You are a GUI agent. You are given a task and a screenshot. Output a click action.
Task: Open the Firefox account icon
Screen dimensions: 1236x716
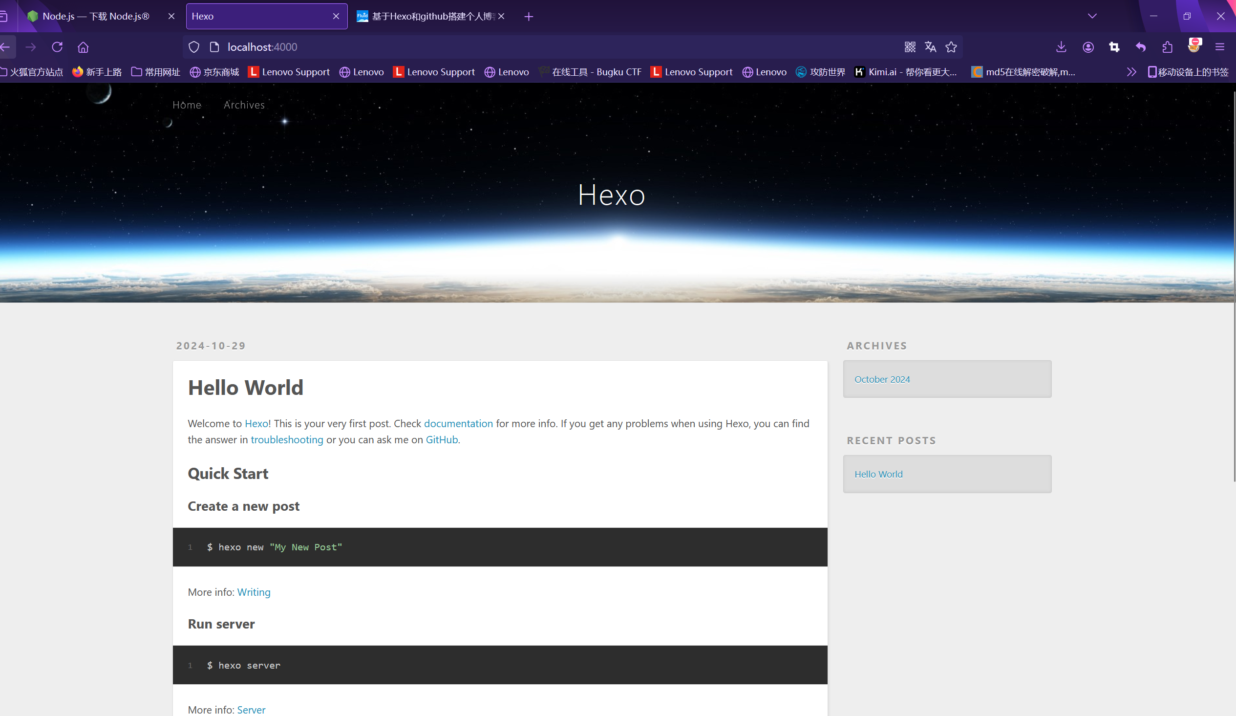coord(1088,47)
